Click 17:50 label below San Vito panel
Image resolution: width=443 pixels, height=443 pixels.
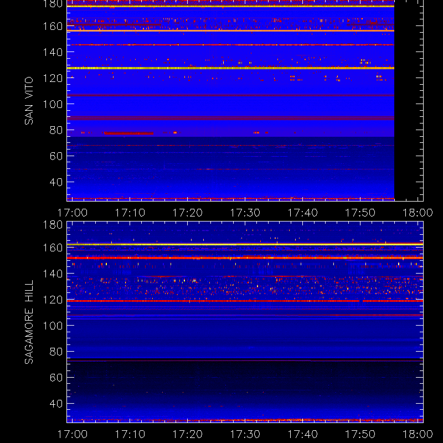click(x=360, y=213)
